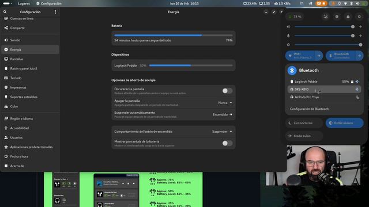
Task: Select Ratón y panel táctil
Action: pyautogui.click(x=30, y=68)
